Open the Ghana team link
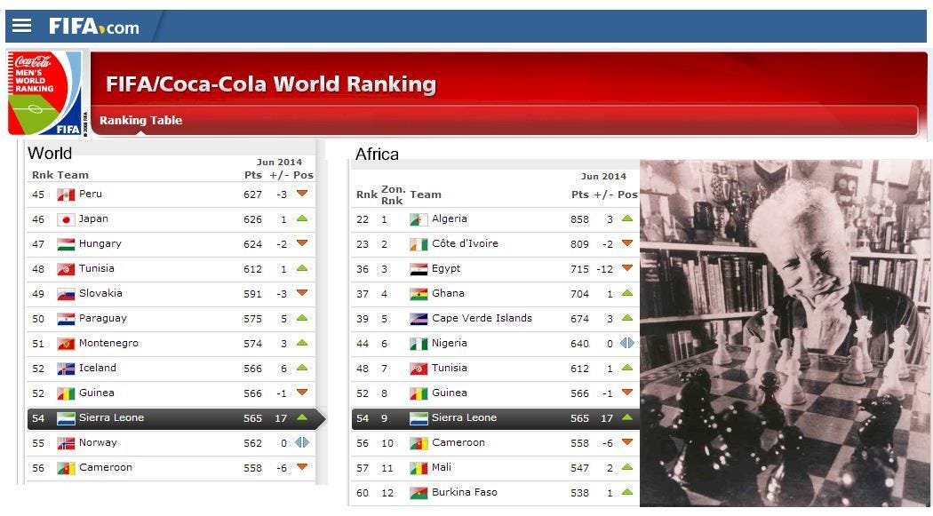The image size is (933, 516). coord(448,293)
